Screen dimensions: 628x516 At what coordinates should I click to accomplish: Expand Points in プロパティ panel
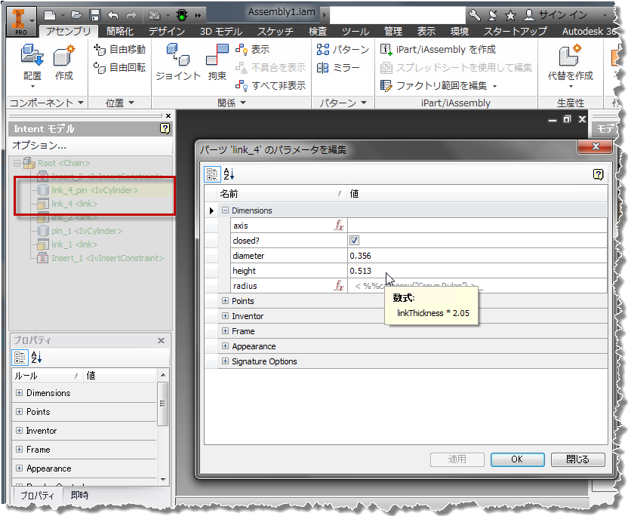coord(19,412)
